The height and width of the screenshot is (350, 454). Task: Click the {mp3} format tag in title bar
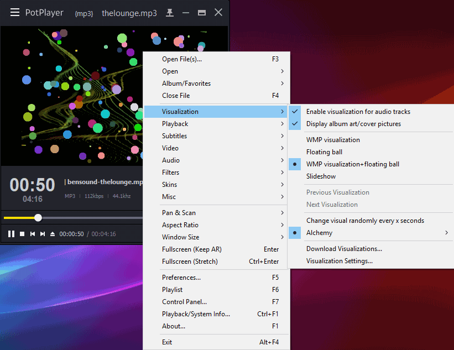tap(84, 14)
